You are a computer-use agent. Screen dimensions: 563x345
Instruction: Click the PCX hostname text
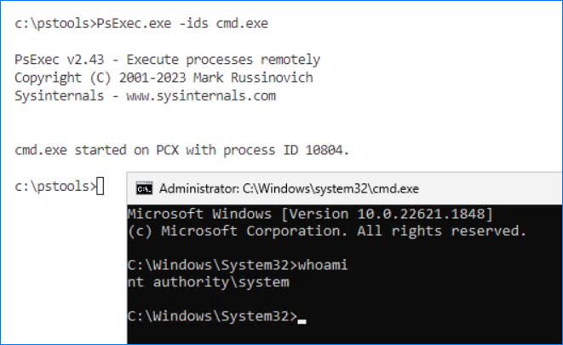[x=167, y=150]
